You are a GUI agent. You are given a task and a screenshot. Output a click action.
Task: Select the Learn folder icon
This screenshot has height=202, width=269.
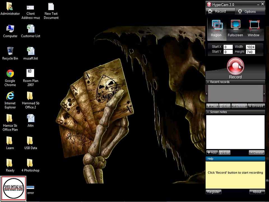click(x=10, y=143)
